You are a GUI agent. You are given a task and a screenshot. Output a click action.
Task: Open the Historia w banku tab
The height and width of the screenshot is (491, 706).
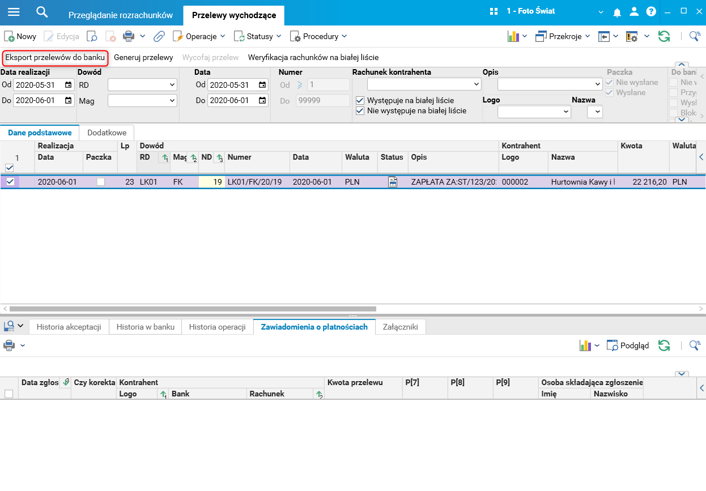pyautogui.click(x=146, y=327)
